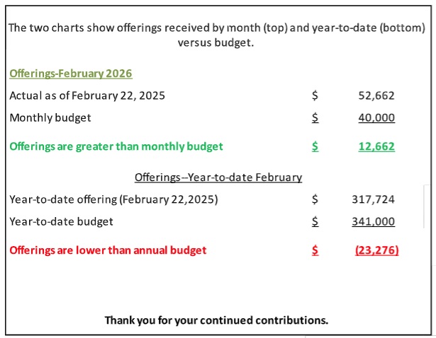Click the Actual as of February 22 label
The height and width of the screenshot is (338, 436).
coord(86,95)
